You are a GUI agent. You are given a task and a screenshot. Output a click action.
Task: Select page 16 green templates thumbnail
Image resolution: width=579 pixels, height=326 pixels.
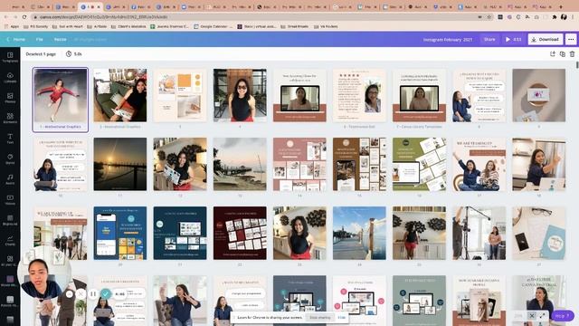click(x=419, y=164)
